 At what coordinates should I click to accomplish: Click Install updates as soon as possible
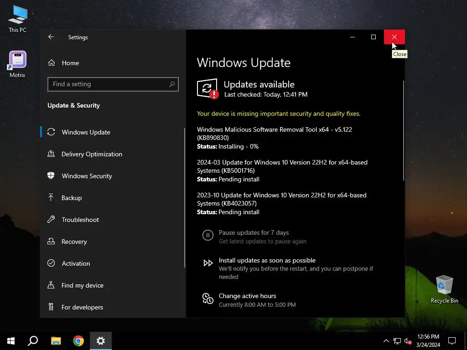(x=267, y=260)
